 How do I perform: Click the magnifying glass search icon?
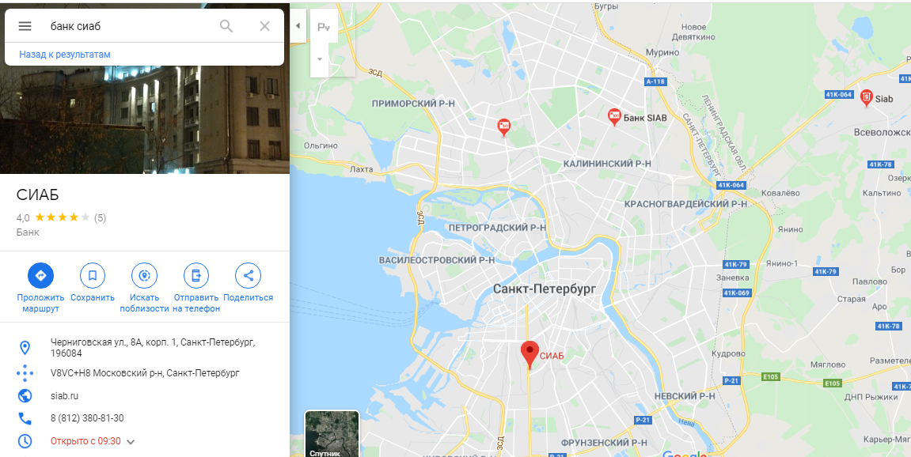point(226,26)
